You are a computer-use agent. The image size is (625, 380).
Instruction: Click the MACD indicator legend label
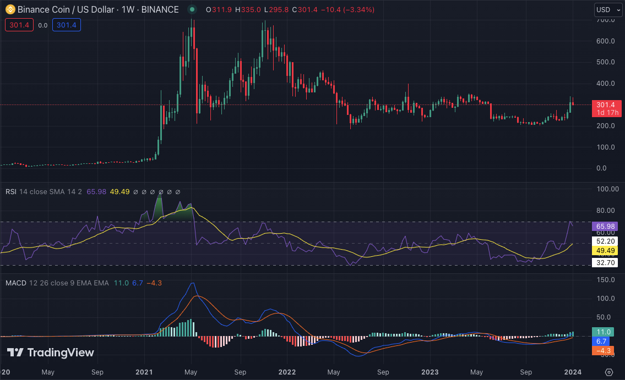coord(17,283)
